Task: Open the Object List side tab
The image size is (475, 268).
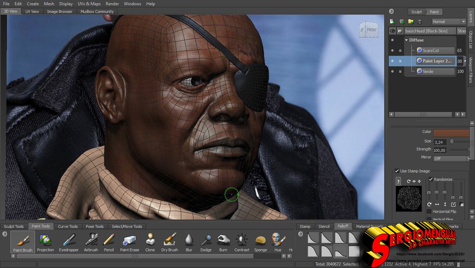Action: coord(471,39)
